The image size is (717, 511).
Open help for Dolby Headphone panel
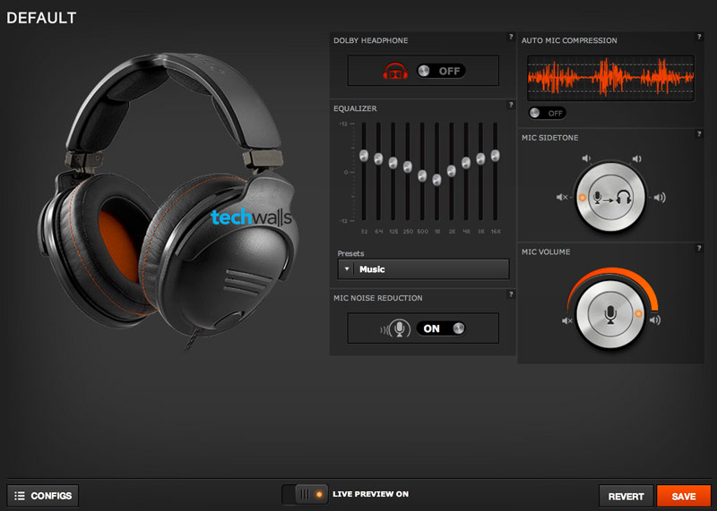[511, 37]
